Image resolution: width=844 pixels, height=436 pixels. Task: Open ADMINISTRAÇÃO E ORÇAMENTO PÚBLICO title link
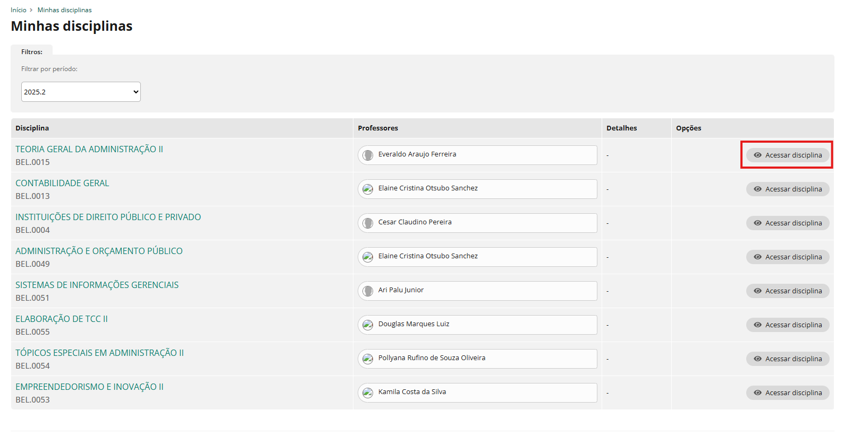click(99, 251)
